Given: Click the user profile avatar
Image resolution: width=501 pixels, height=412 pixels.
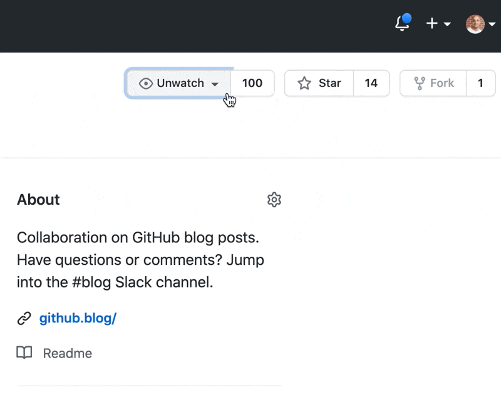Looking at the screenshot, I should (x=475, y=24).
